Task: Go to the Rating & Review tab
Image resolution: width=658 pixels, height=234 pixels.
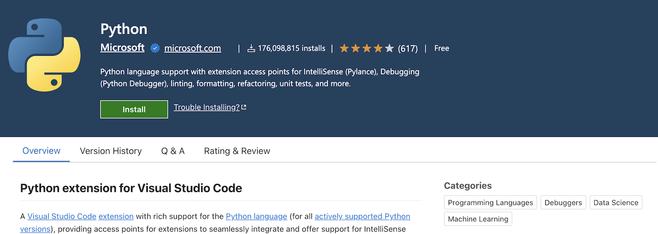Action: (237, 151)
